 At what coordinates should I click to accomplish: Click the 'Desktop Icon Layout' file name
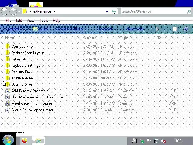(28, 53)
